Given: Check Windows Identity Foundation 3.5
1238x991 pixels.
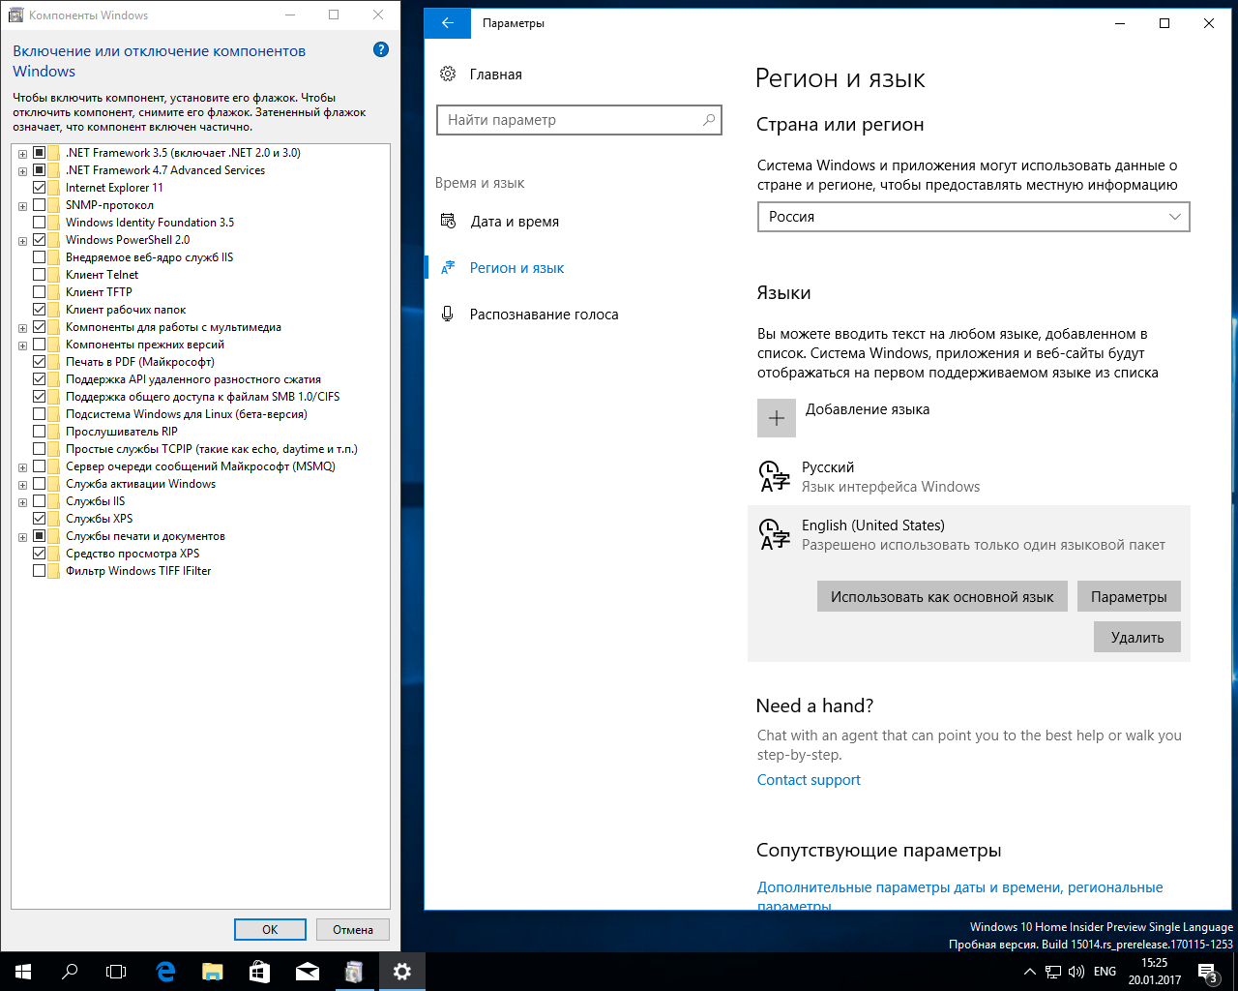Looking at the screenshot, I should tap(40, 223).
